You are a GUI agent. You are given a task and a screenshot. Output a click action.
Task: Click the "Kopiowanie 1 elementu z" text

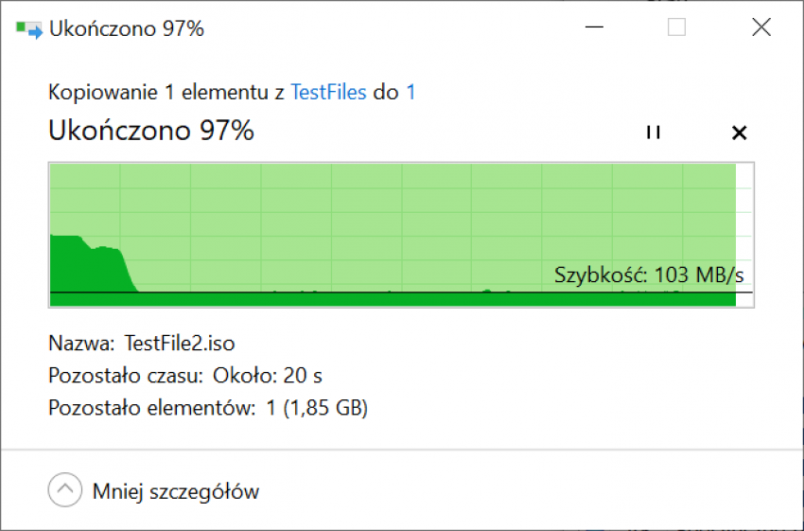(x=166, y=93)
